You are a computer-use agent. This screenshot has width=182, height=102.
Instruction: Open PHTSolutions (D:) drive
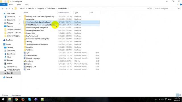point(13,70)
